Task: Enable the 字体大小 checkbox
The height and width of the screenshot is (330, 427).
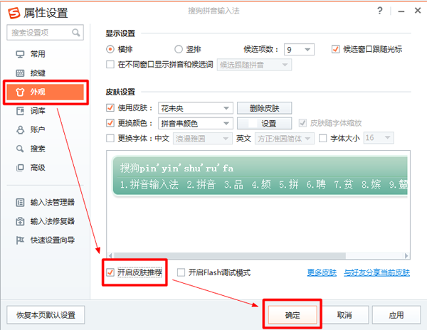Action: tap(322, 138)
